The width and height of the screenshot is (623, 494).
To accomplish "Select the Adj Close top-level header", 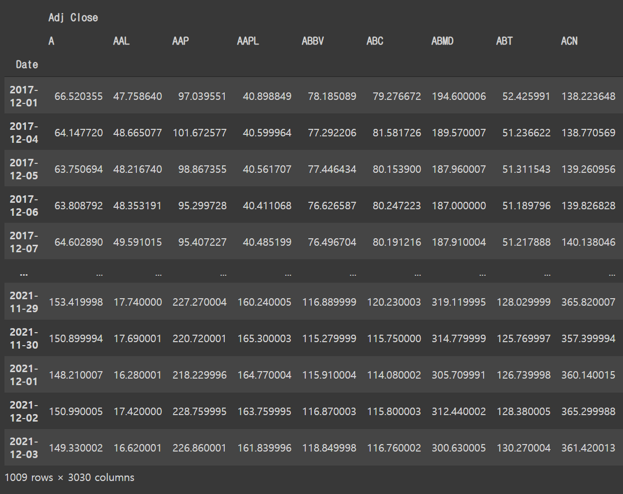I will 73,17.
